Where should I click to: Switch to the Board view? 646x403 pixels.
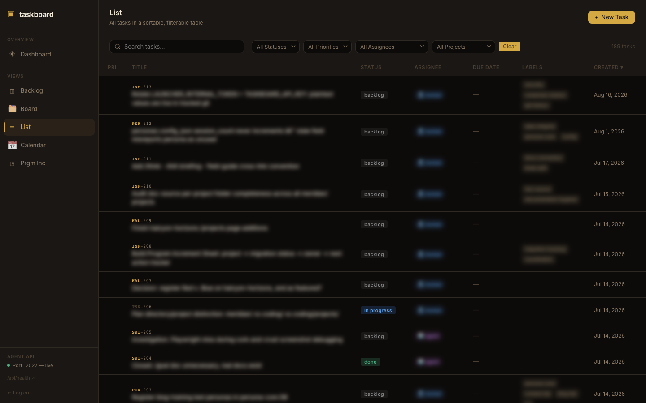[49, 109]
